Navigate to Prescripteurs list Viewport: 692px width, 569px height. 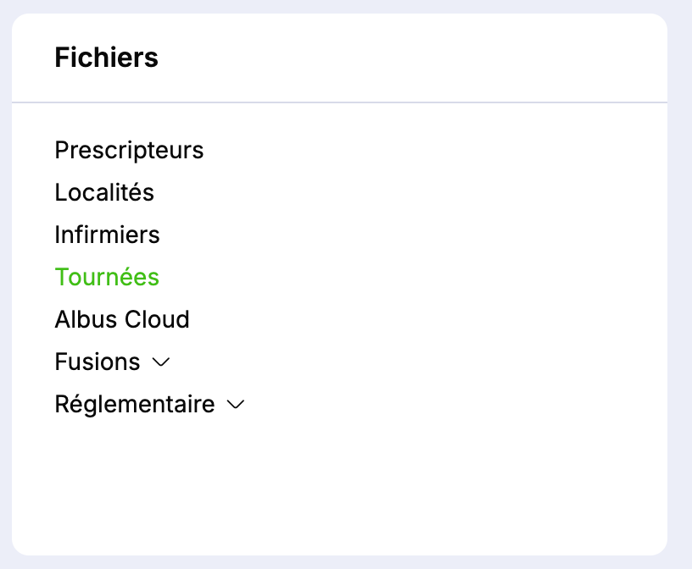tap(129, 150)
